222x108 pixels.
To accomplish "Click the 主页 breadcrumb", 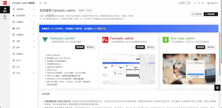I will click(x=45, y=3).
